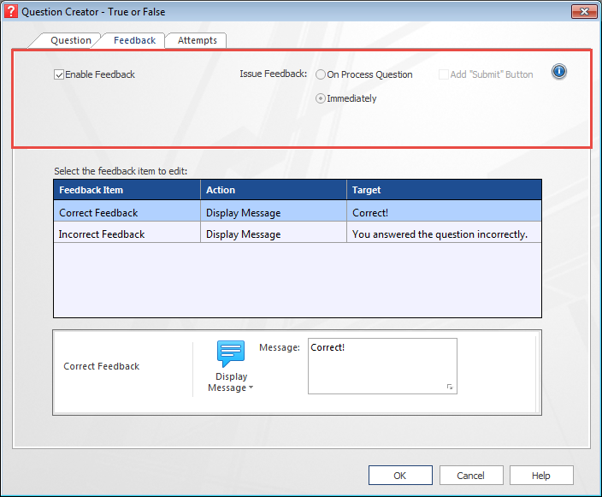
Task: Close the Question Creator dialog
Action: [x=584, y=11]
